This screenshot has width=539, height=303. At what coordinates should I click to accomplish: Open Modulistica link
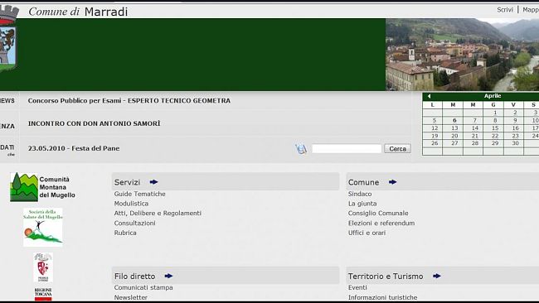(131, 204)
